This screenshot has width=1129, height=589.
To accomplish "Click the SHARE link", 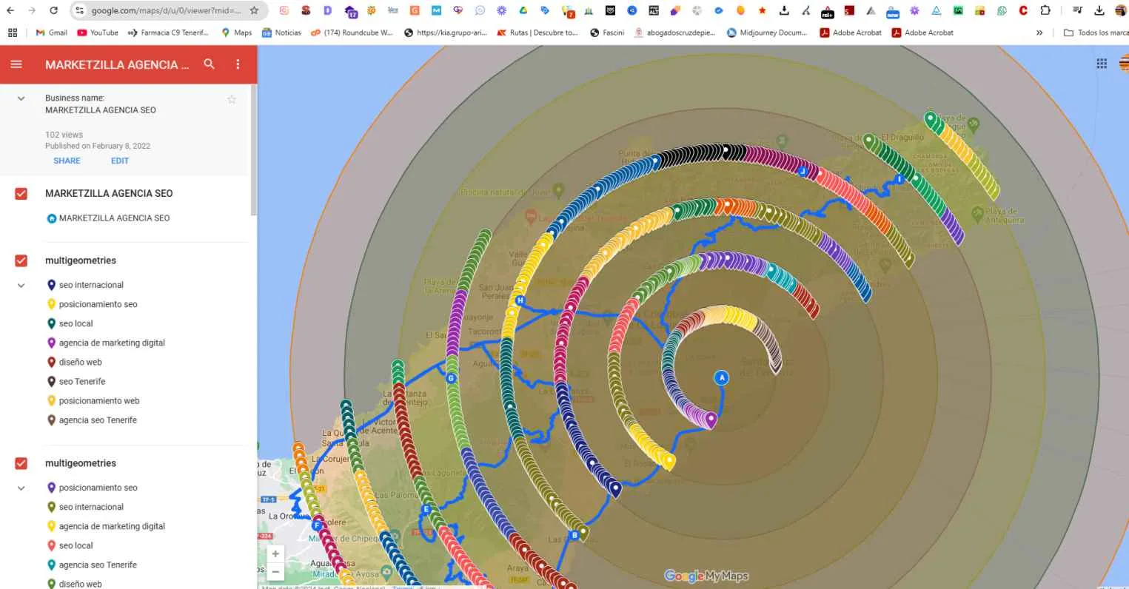I will coord(67,161).
